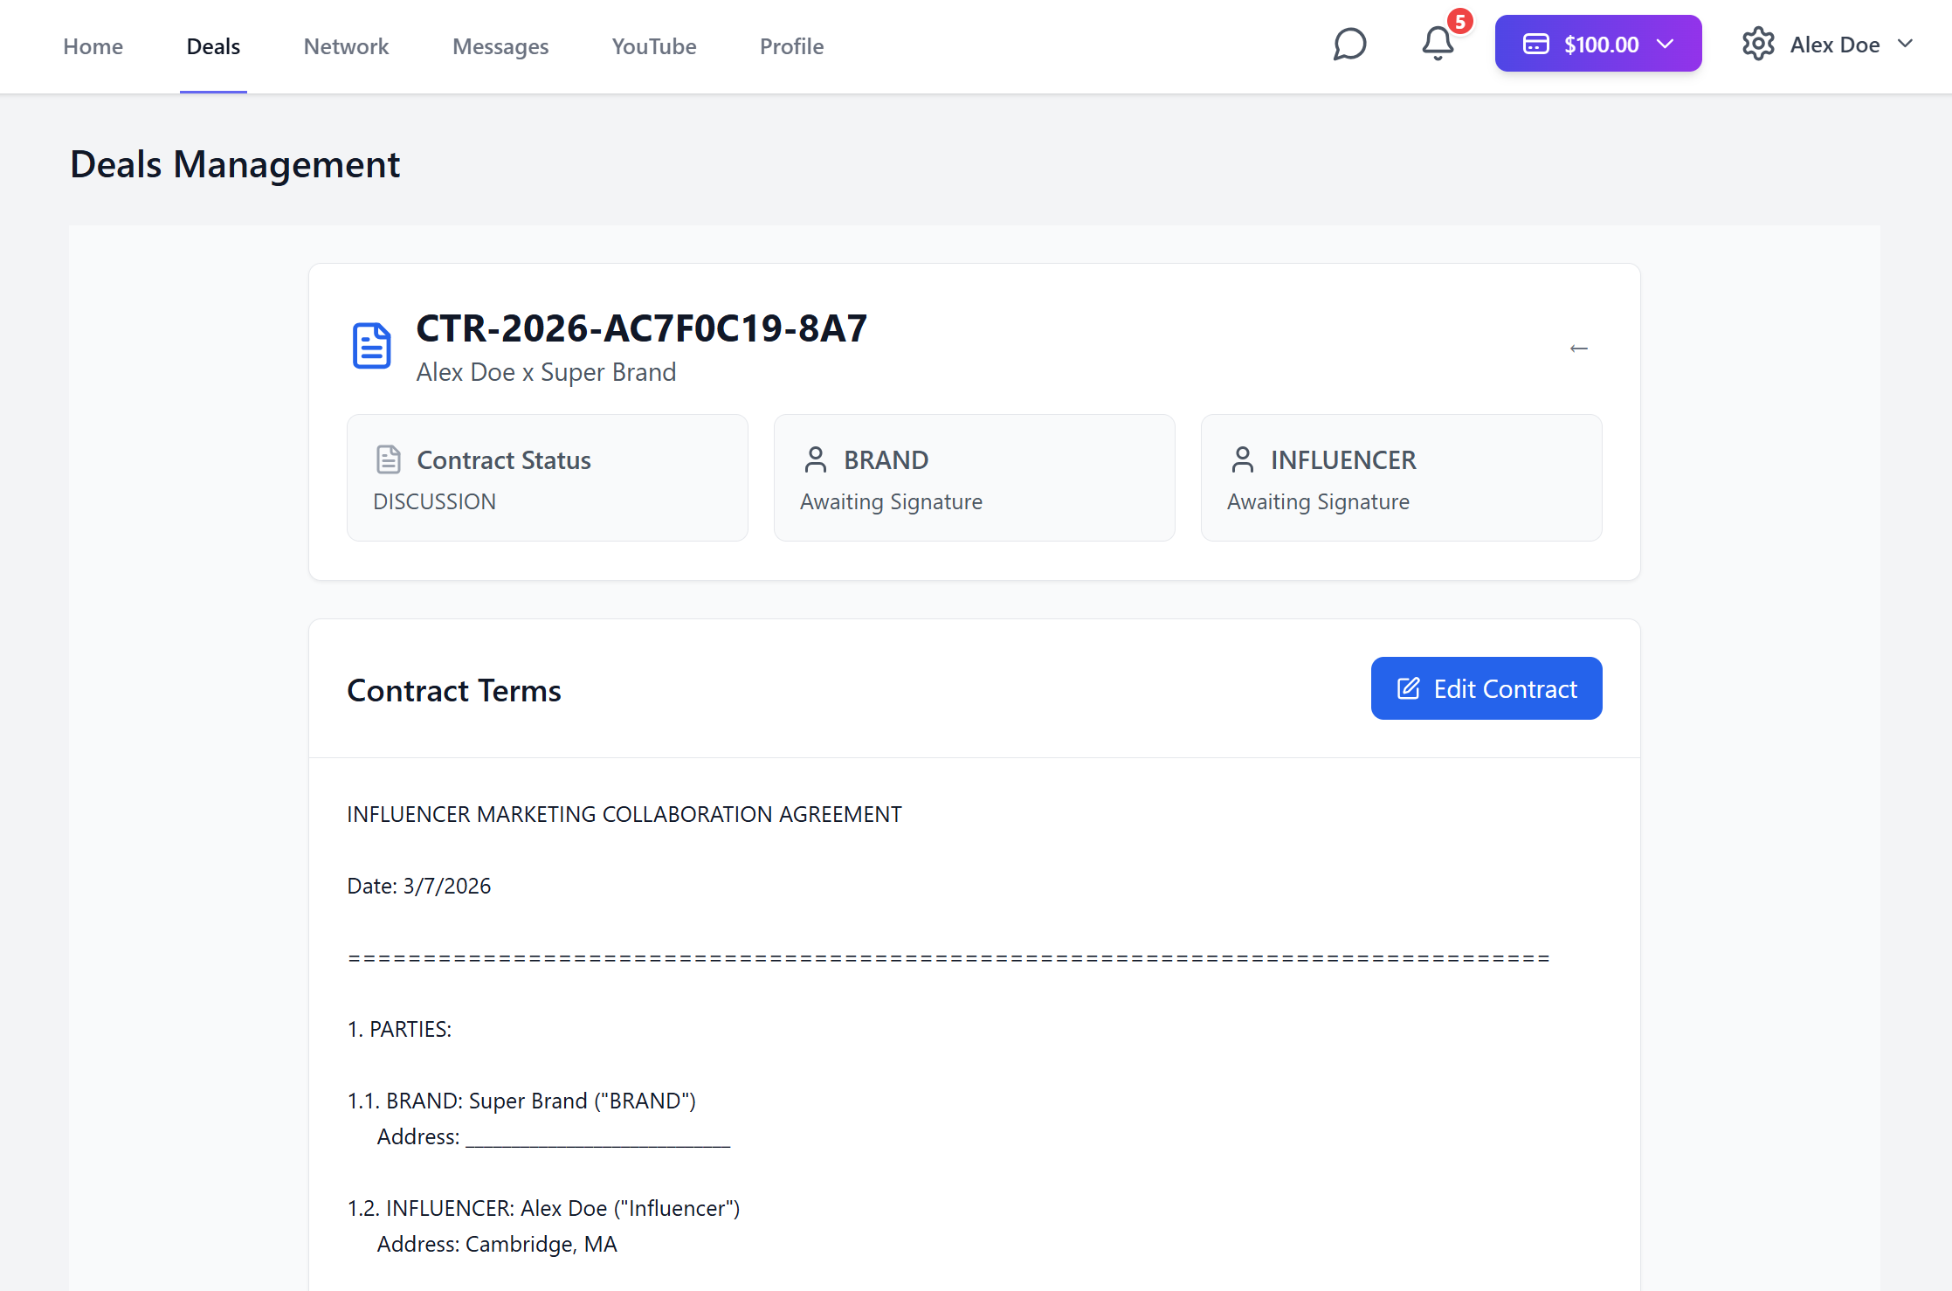Switch to the Messages tab
This screenshot has width=1952, height=1291.
500,46
